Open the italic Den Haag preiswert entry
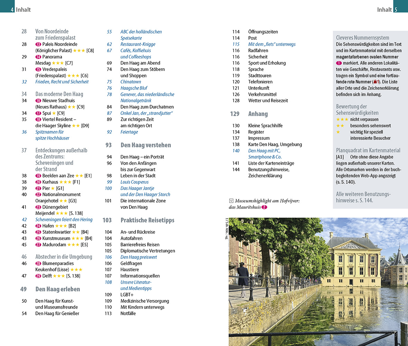408x346 pixels. tap(139, 257)
